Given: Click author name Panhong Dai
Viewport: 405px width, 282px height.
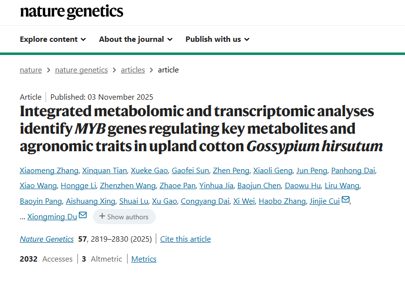Looking at the screenshot, I should pyautogui.click(x=353, y=170).
